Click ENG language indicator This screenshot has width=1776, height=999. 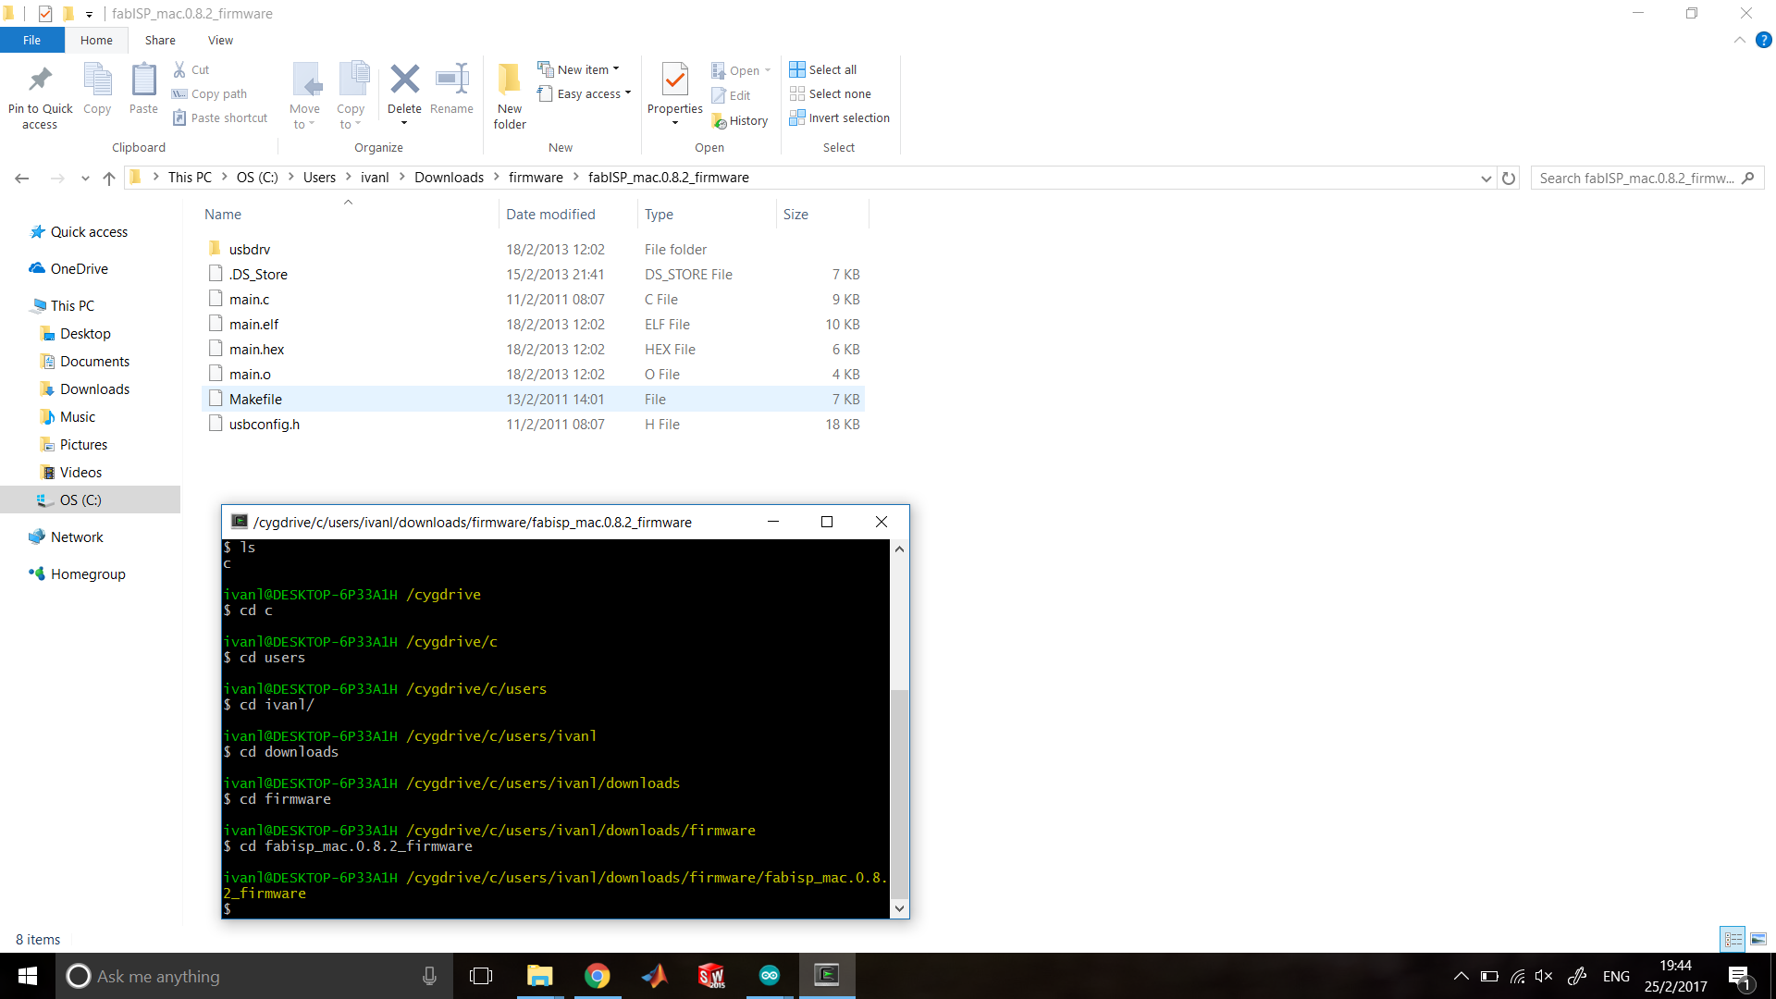pos(1616,976)
